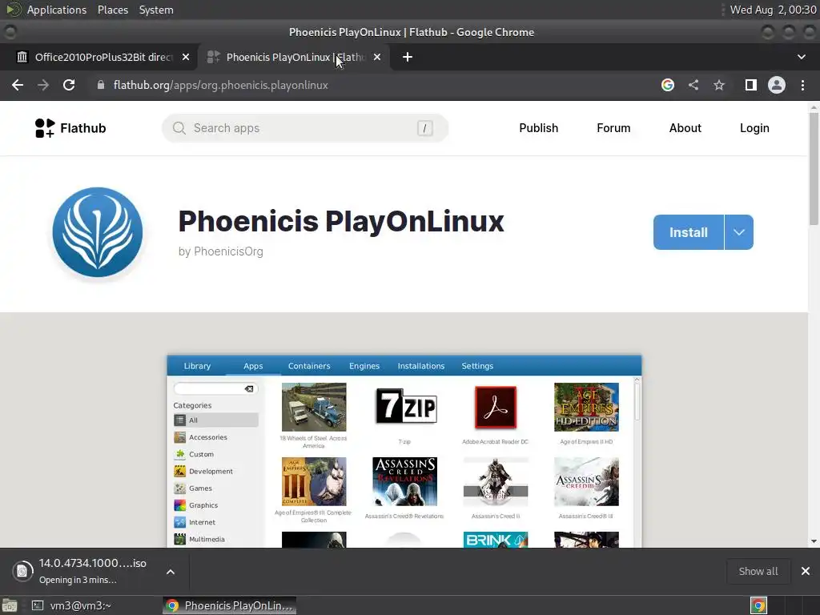Screen dimensions: 820x615
Task: Open the Places menu
Action: point(113,10)
